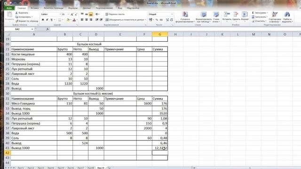Viewport: 301px width, 169px height.
Task: Click the Paste (Вставить) clipboard icon
Action: [9, 15]
